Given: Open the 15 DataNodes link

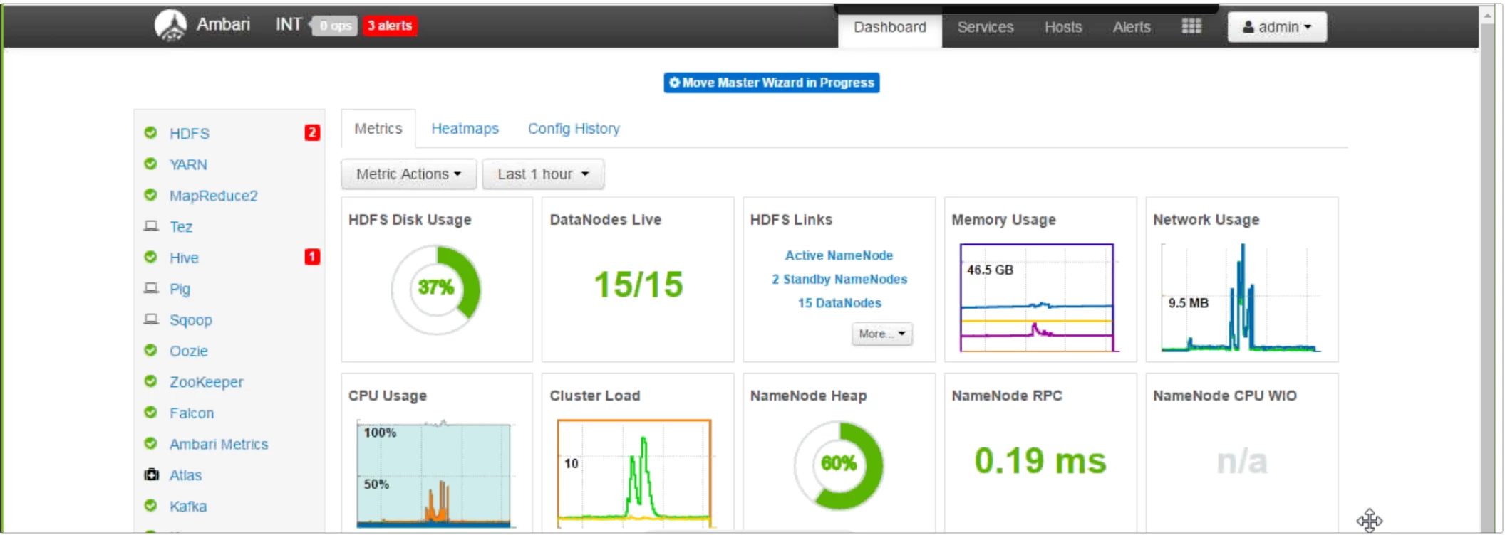Looking at the screenshot, I should click(x=839, y=303).
